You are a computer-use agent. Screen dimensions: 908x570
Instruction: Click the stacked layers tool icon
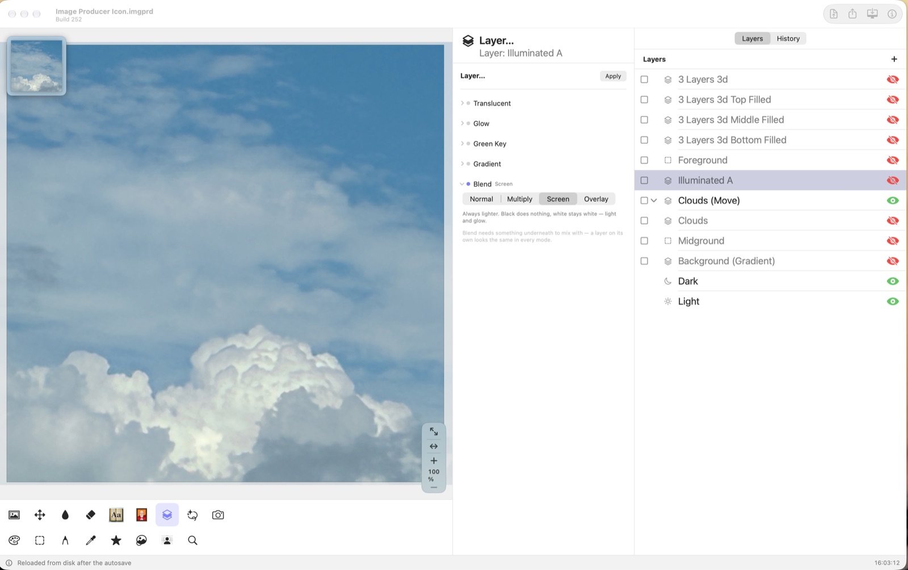pyautogui.click(x=167, y=515)
